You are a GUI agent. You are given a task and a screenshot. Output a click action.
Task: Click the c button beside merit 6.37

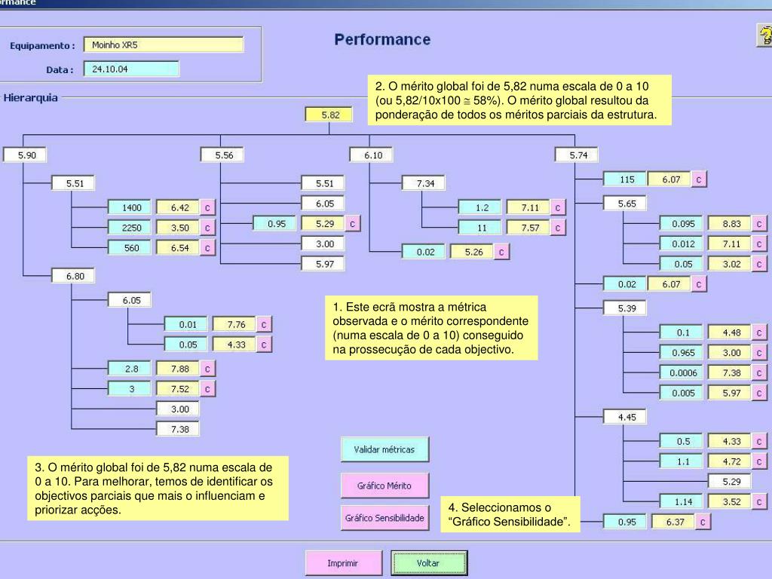click(x=703, y=522)
